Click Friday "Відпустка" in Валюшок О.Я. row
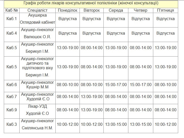The image size is (184, 138). (165, 33)
